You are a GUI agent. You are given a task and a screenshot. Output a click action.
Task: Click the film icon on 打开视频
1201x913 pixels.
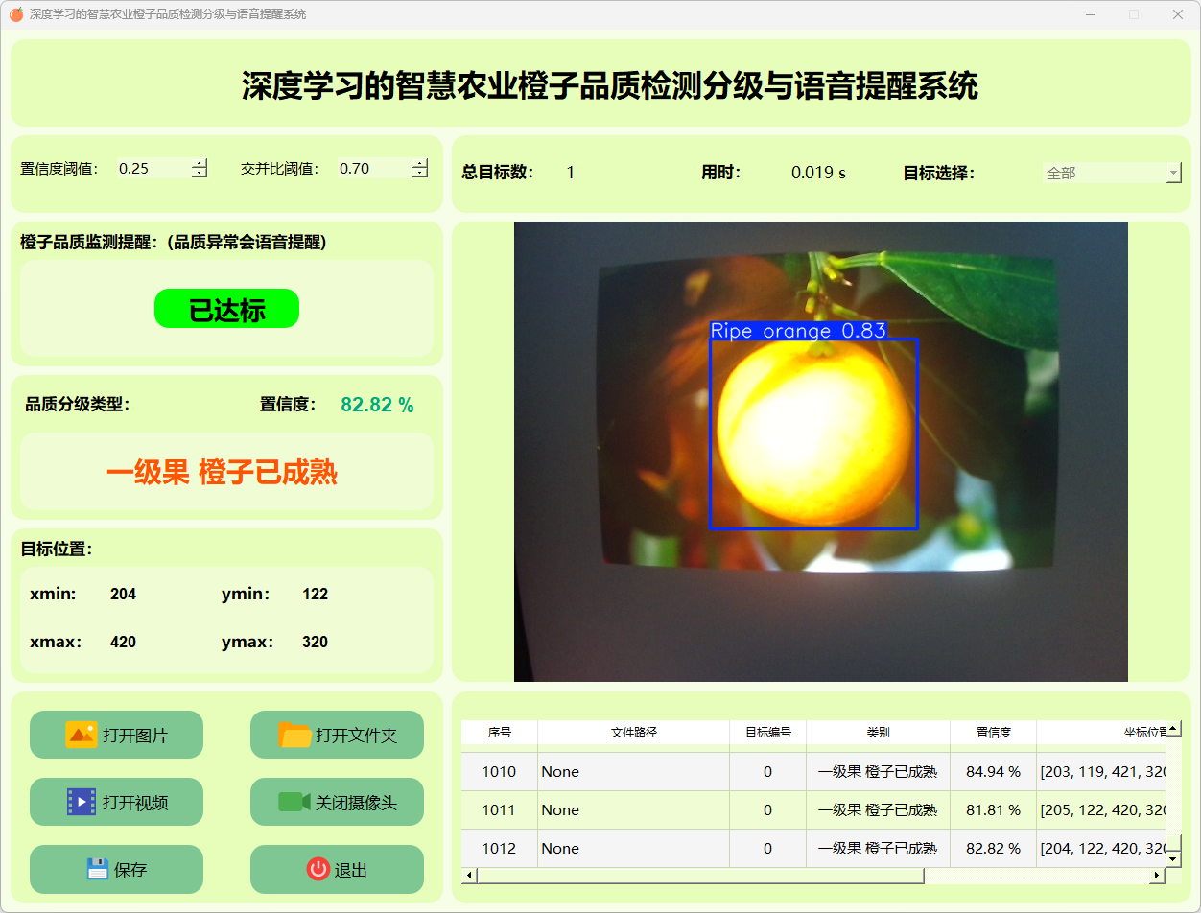point(82,802)
